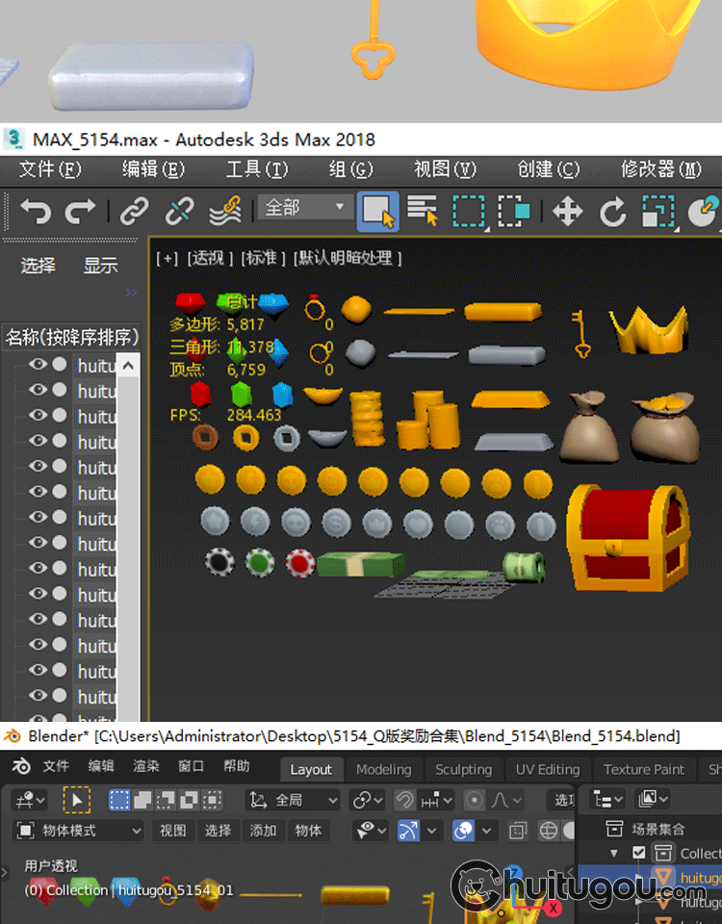The width and height of the screenshot is (722, 924).
Task: Choose the Select and Rotate tool
Action: [613, 211]
